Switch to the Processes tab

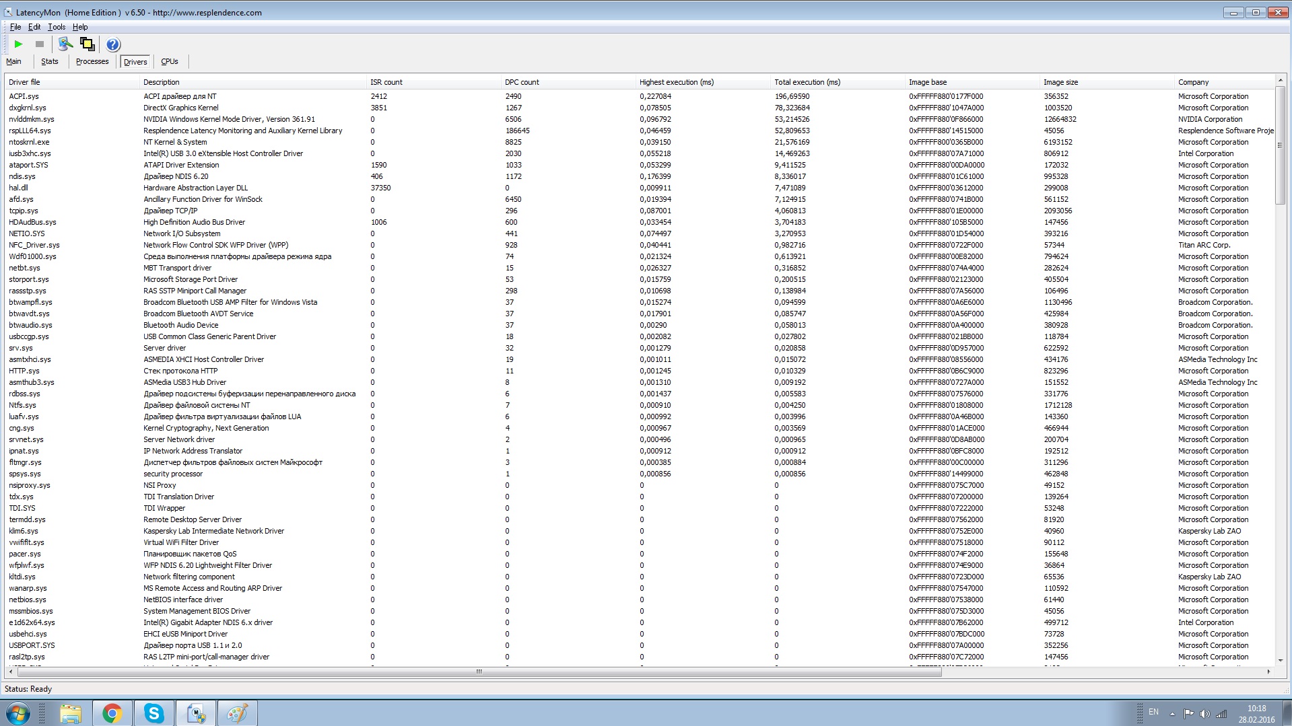pyautogui.click(x=92, y=61)
